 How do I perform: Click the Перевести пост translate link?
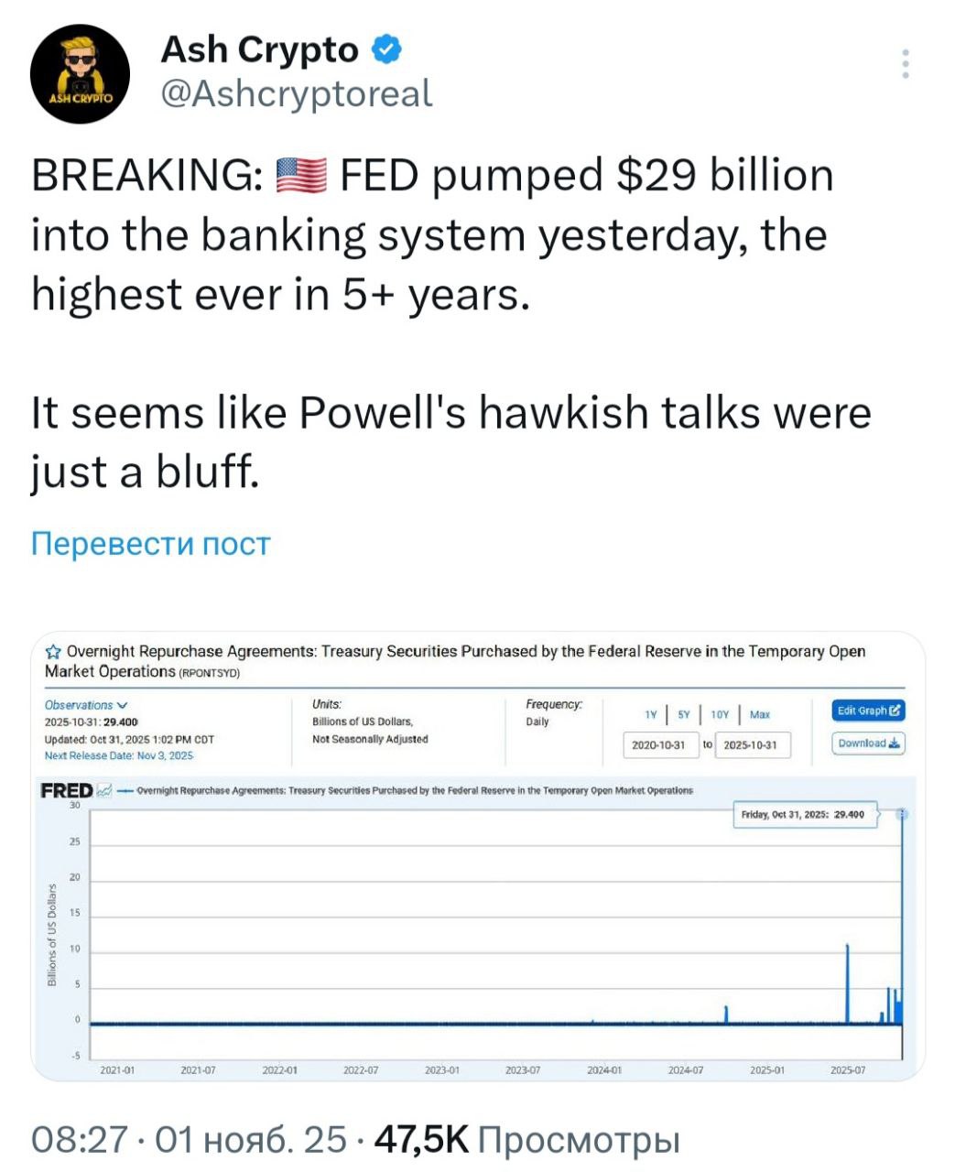pyautogui.click(x=151, y=544)
